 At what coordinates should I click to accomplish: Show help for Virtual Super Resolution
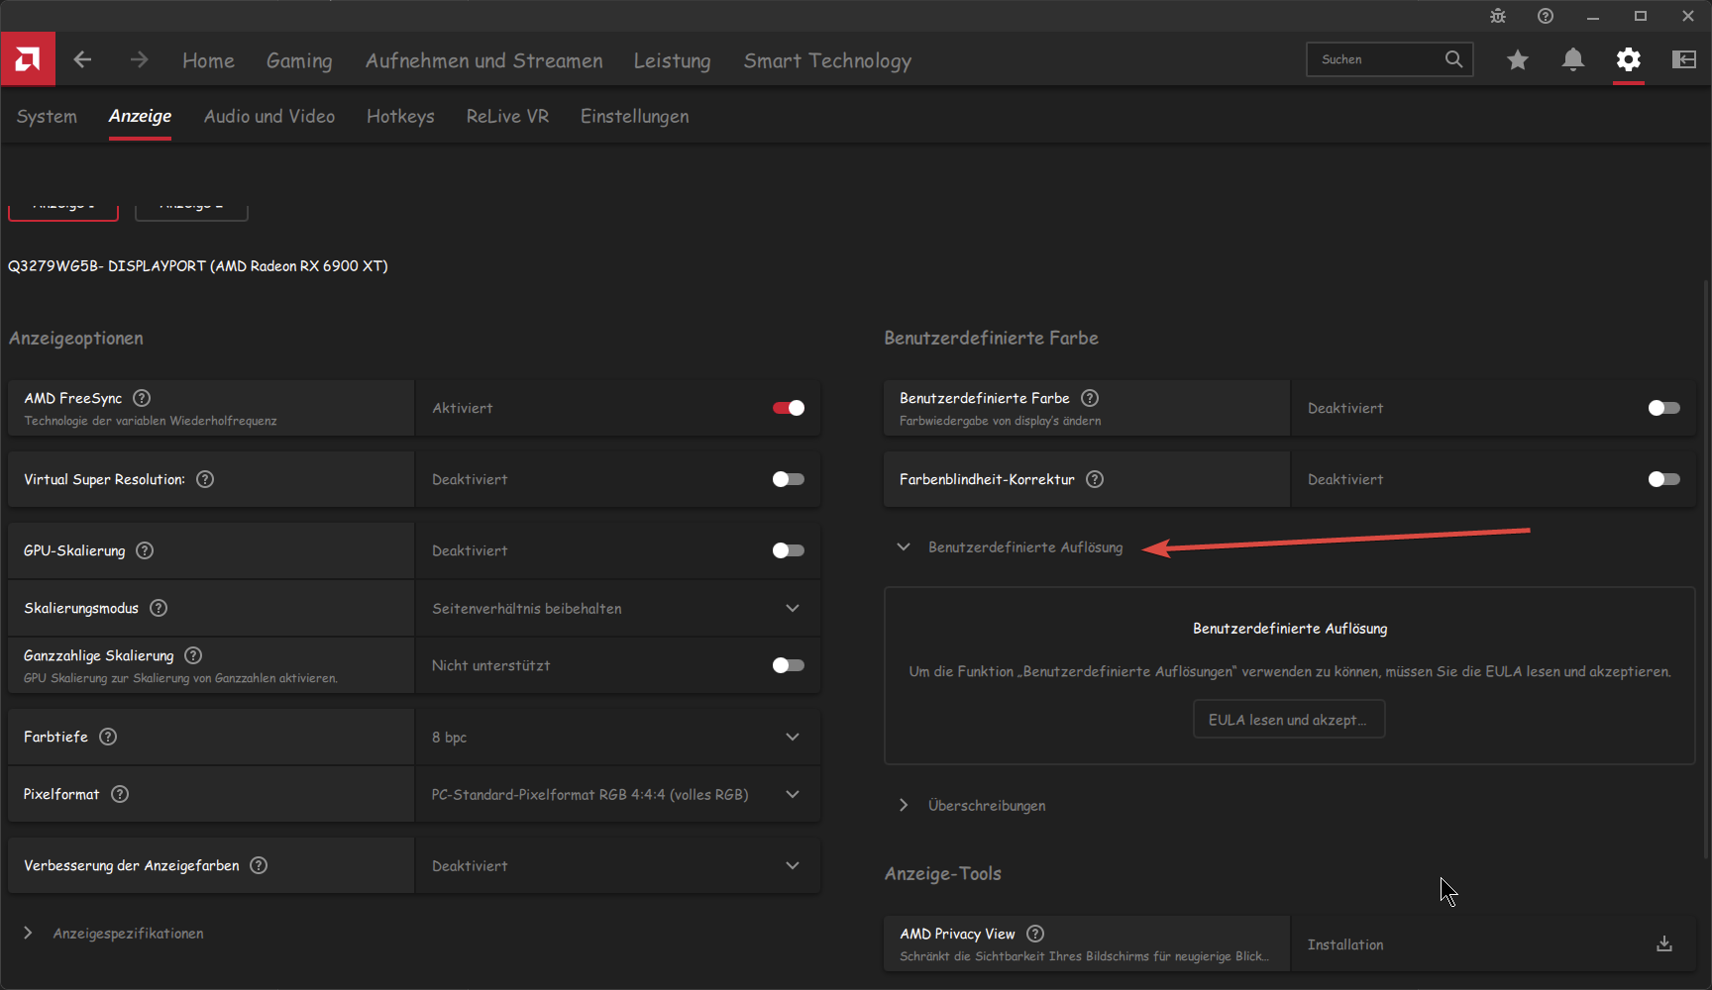coord(205,479)
